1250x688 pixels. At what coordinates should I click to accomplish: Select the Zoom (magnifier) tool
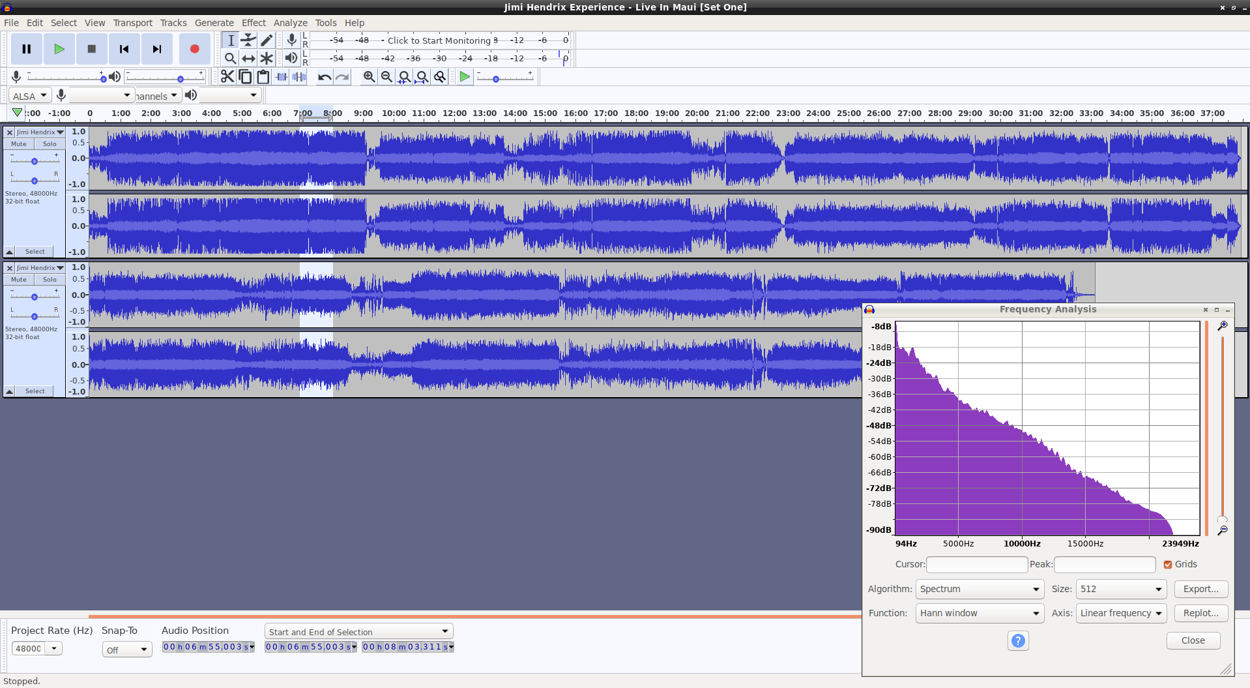(230, 58)
